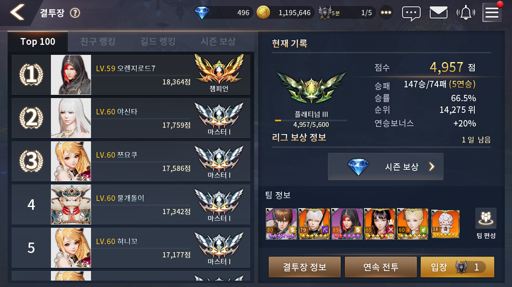This screenshot has height=287, width=512.
Task: Tap the back arrow icon
Action: 17,13
